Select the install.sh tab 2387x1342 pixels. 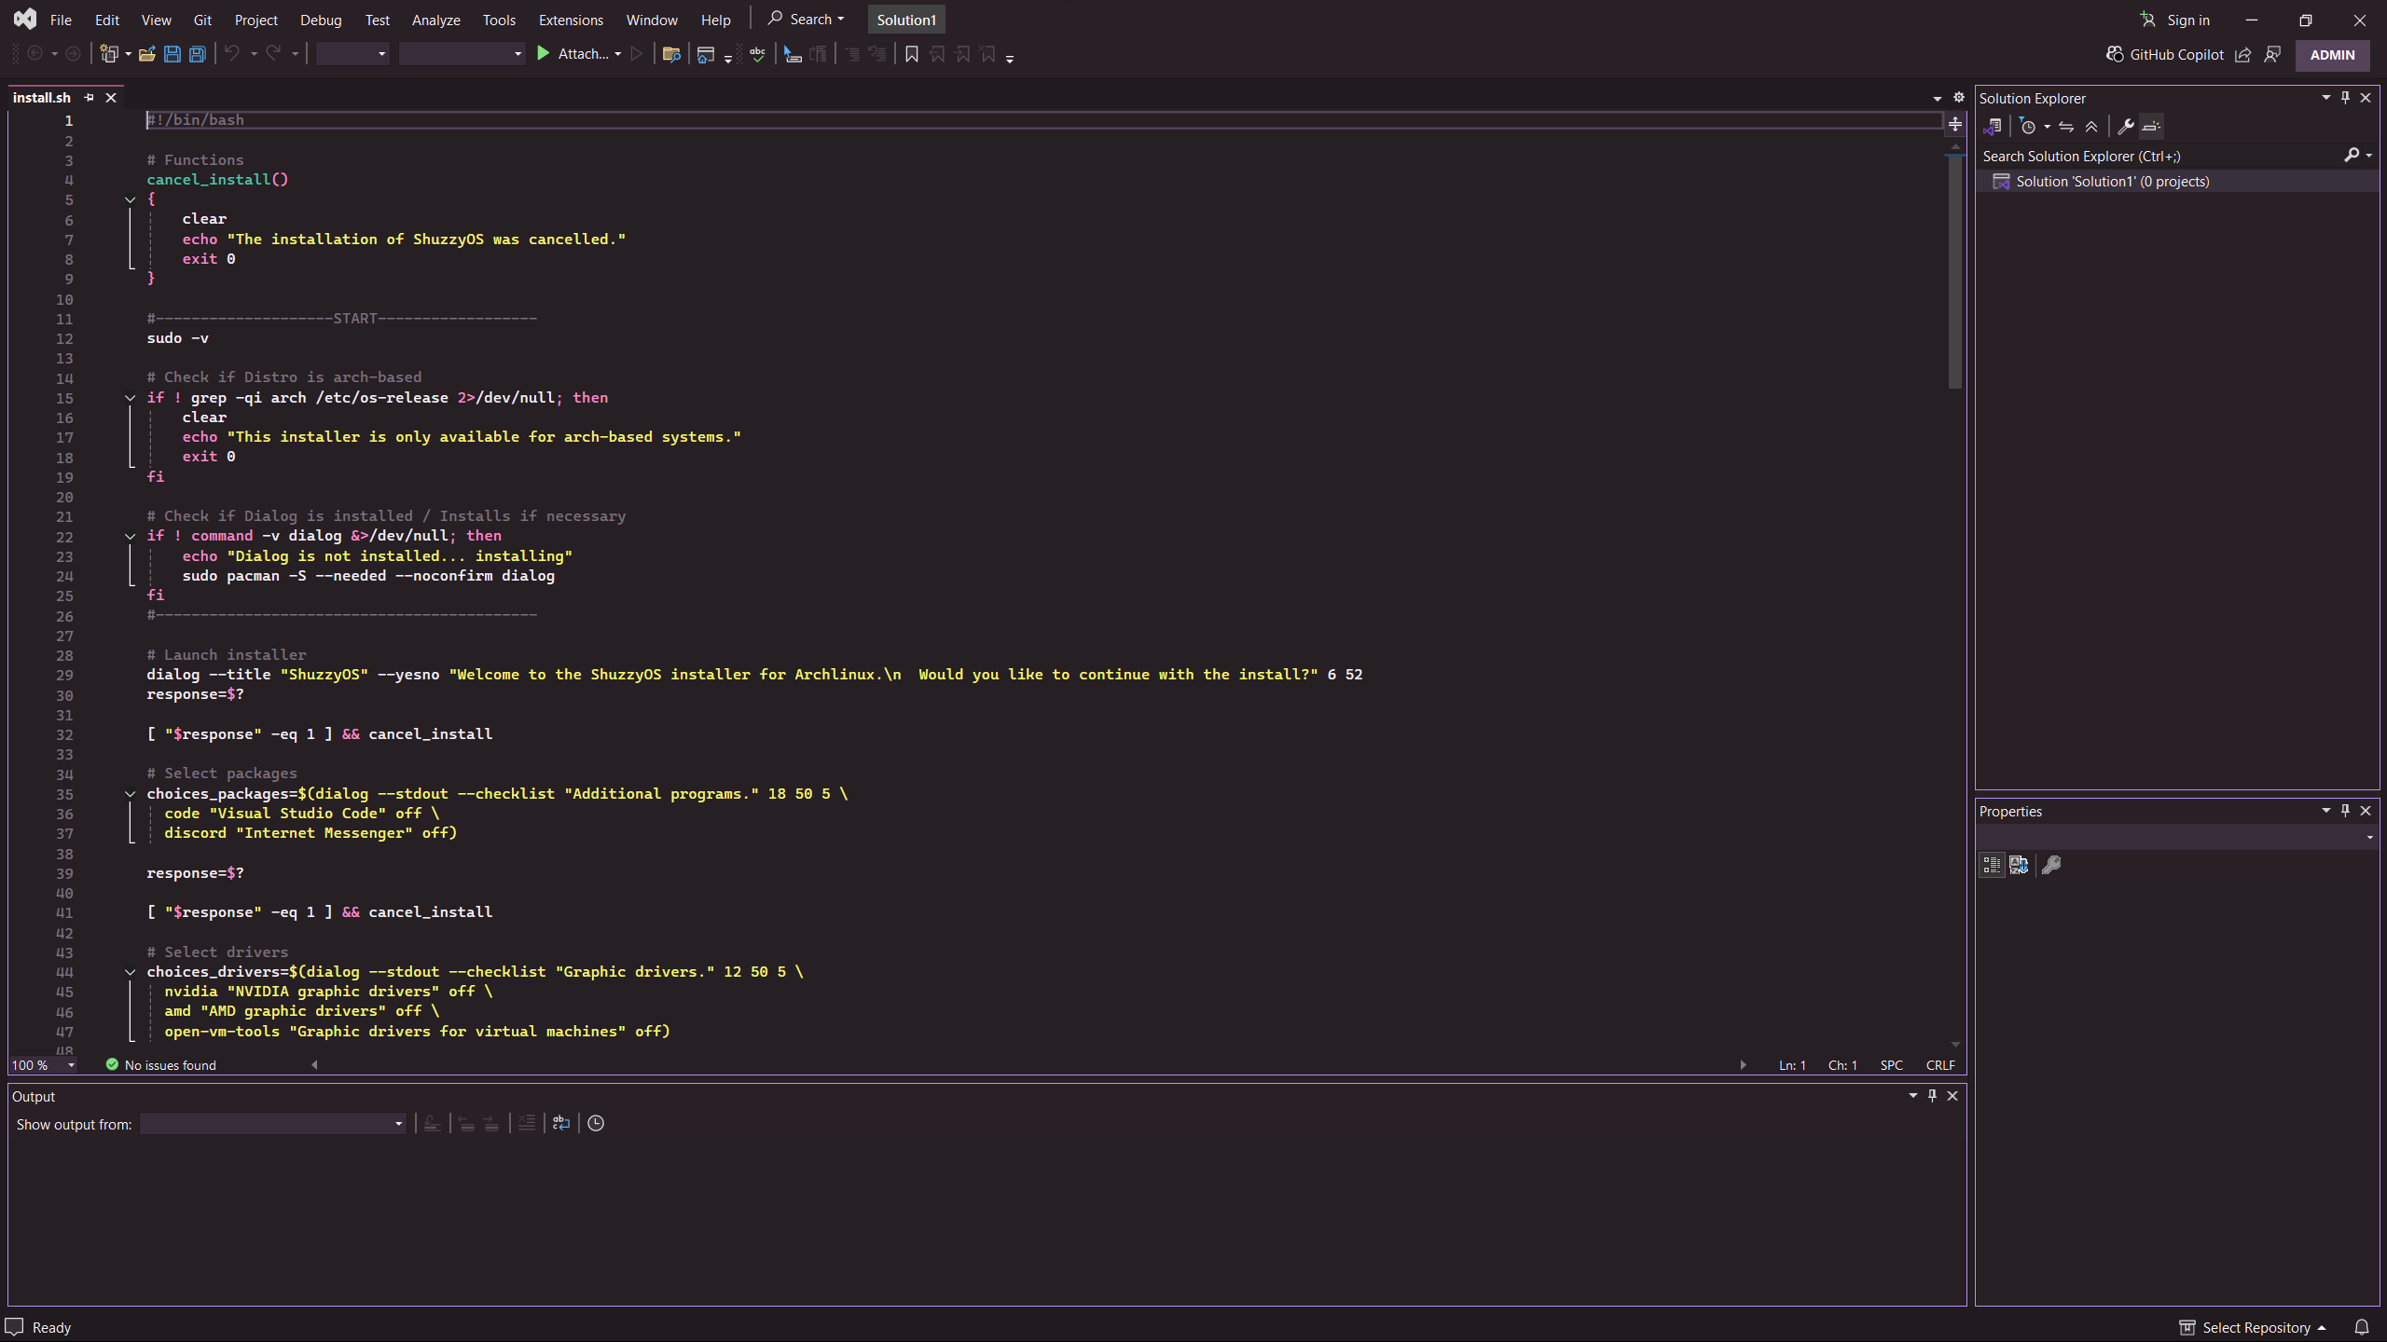[42, 98]
